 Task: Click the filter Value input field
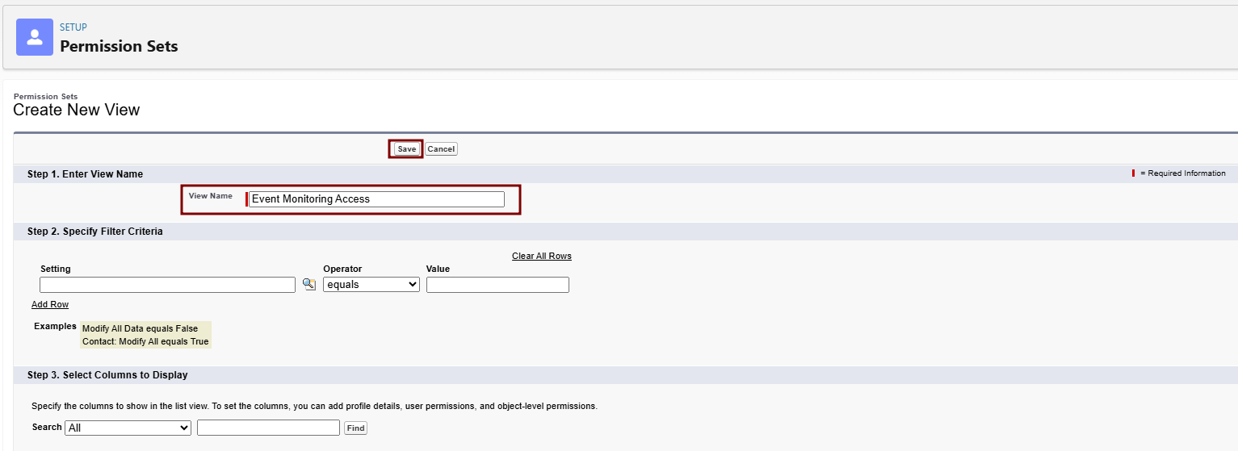click(x=497, y=285)
